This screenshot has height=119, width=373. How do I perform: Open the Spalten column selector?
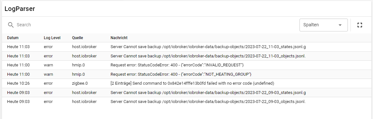coord(324,25)
